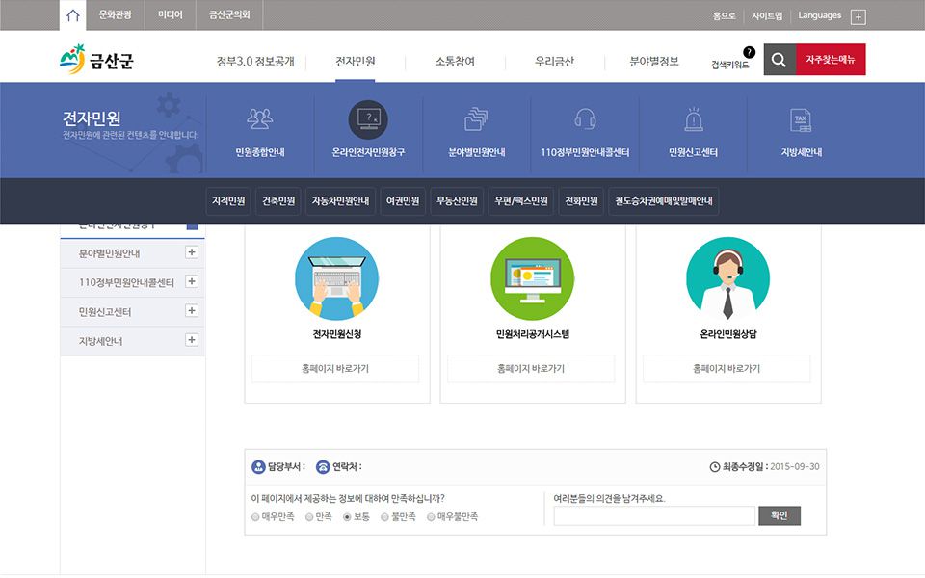Click the 110정부민원안내콜센터 headset icon
Viewport: 925px width, 578px height.
[584, 118]
